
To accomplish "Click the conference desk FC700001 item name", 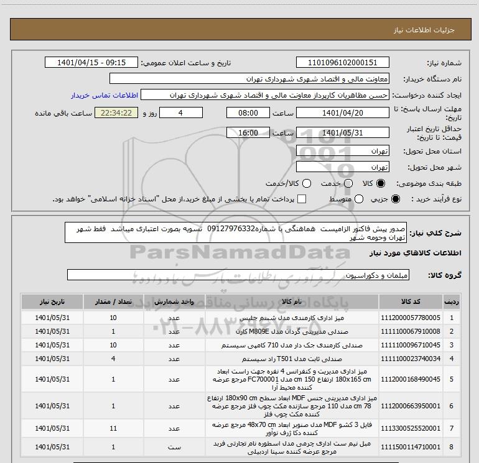I will click(x=292, y=379).
